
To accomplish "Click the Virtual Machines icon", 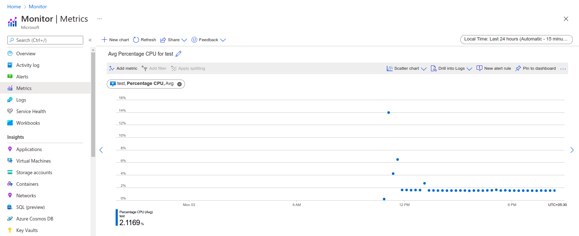I will tap(10, 161).
